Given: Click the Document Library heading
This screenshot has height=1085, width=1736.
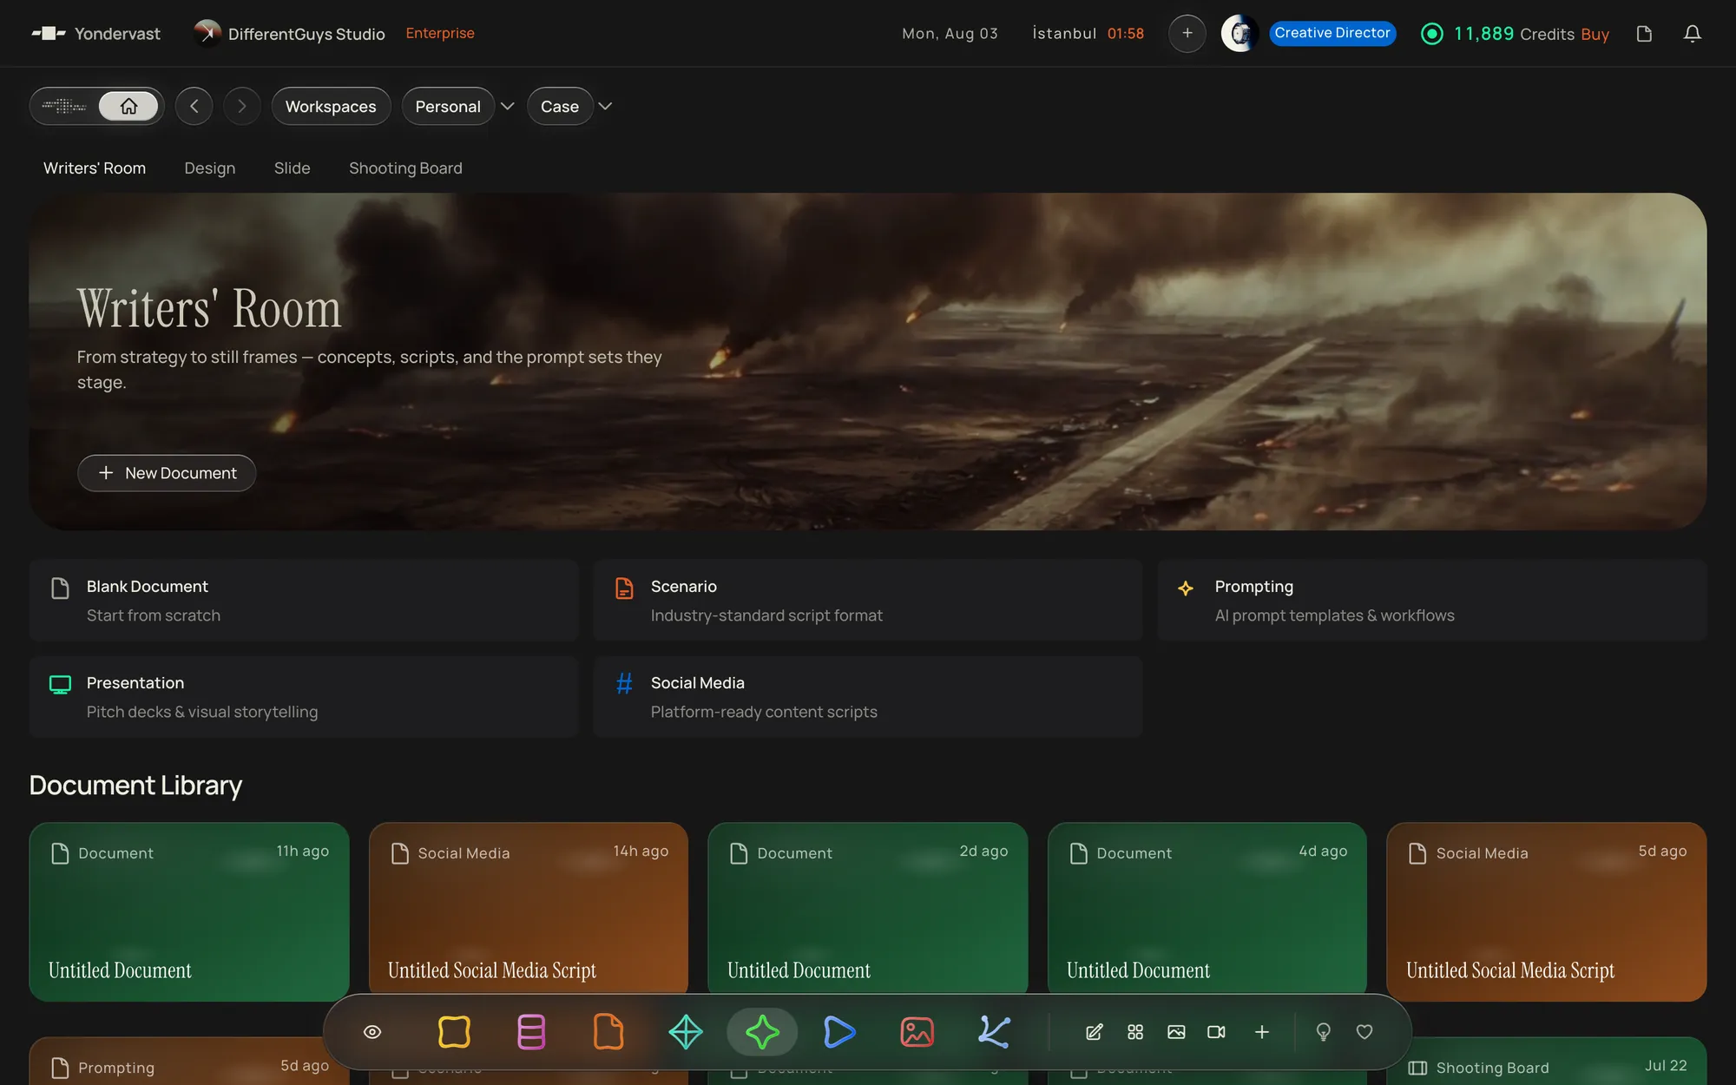Looking at the screenshot, I should click(x=135, y=786).
